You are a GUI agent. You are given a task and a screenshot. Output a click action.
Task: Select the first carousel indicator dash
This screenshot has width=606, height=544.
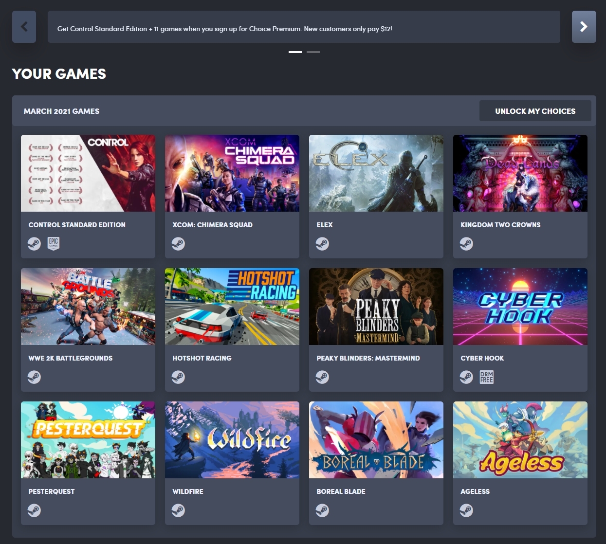pos(295,52)
